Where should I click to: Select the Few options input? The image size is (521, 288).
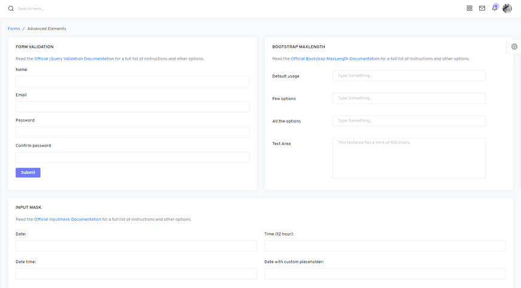coord(409,98)
